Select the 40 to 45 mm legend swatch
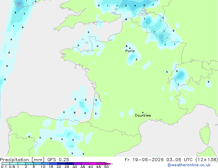Screen dimensions: 218x168 [x=93, y=164]
